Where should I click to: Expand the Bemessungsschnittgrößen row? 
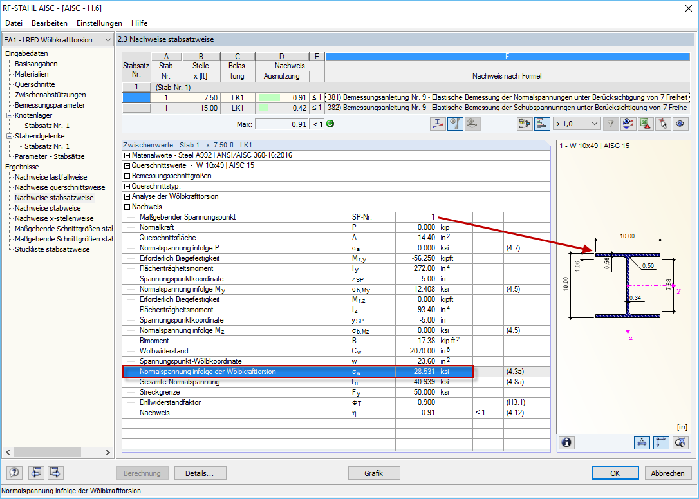click(127, 176)
